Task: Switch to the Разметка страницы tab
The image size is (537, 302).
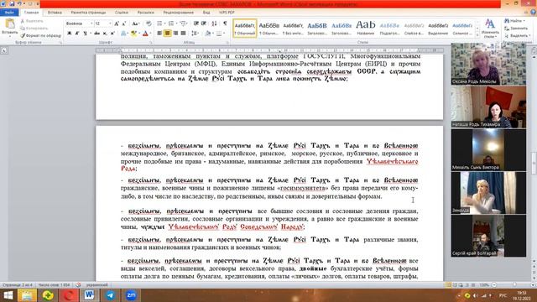Action: pos(88,13)
